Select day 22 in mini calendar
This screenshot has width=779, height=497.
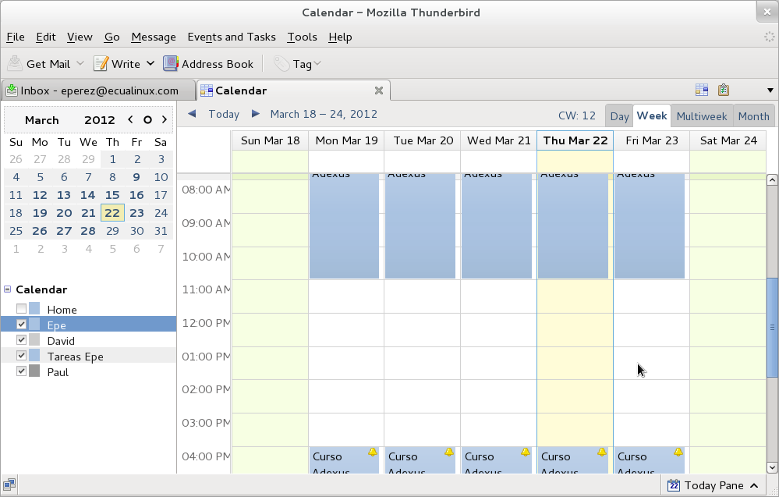coord(112,213)
